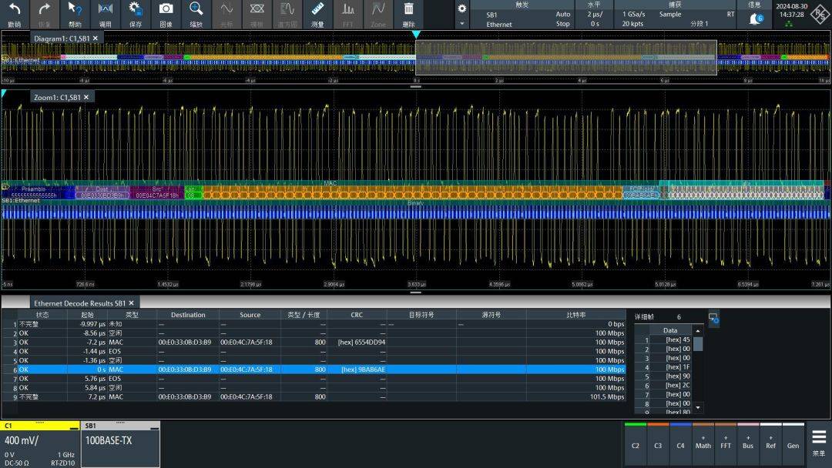Click the Data list scrollbar thumb
The height and width of the screenshot is (468, 832).
pyautogui.click(x=698, y=343)
